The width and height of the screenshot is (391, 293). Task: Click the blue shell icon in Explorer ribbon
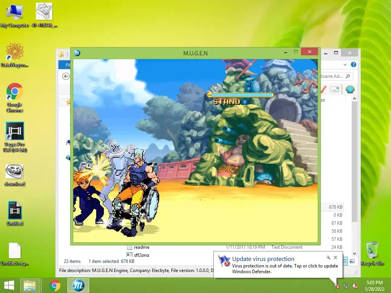[350, 89]
